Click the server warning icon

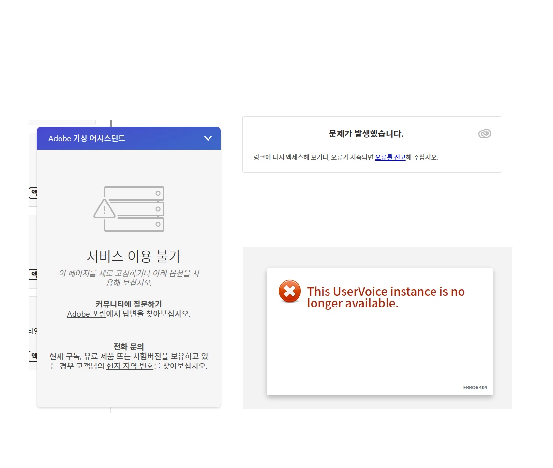click(129, 209)
